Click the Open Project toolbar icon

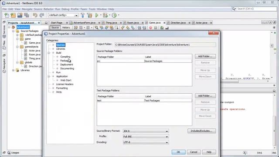coord(20,15)
